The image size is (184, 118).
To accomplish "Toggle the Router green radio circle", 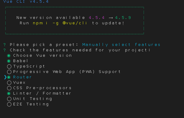I will point(9,77).
